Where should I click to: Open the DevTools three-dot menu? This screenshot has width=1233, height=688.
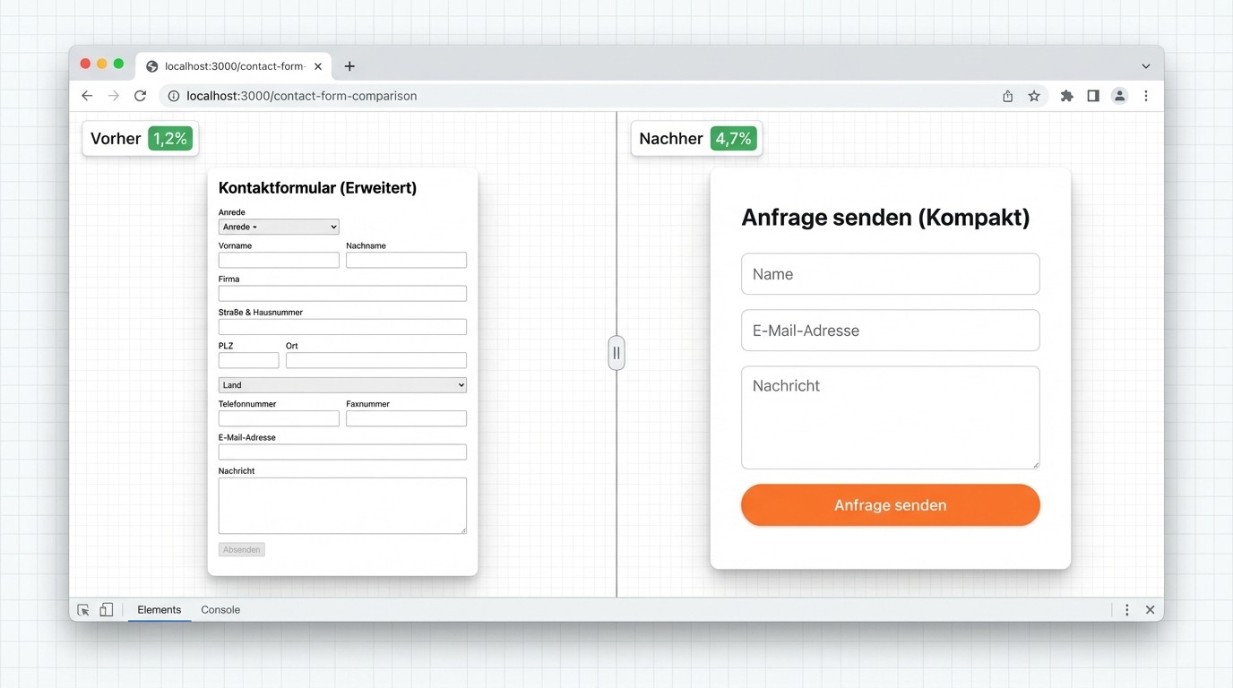click(1126, 609)
